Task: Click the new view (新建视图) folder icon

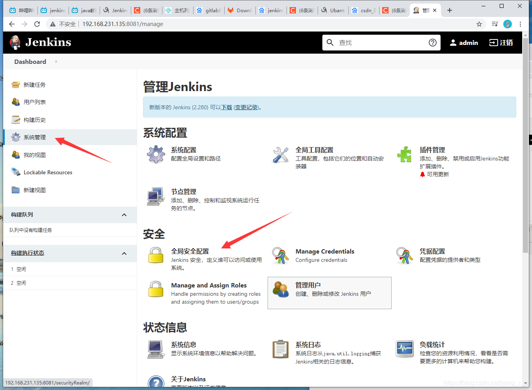Action: click(x=16, y=190)
